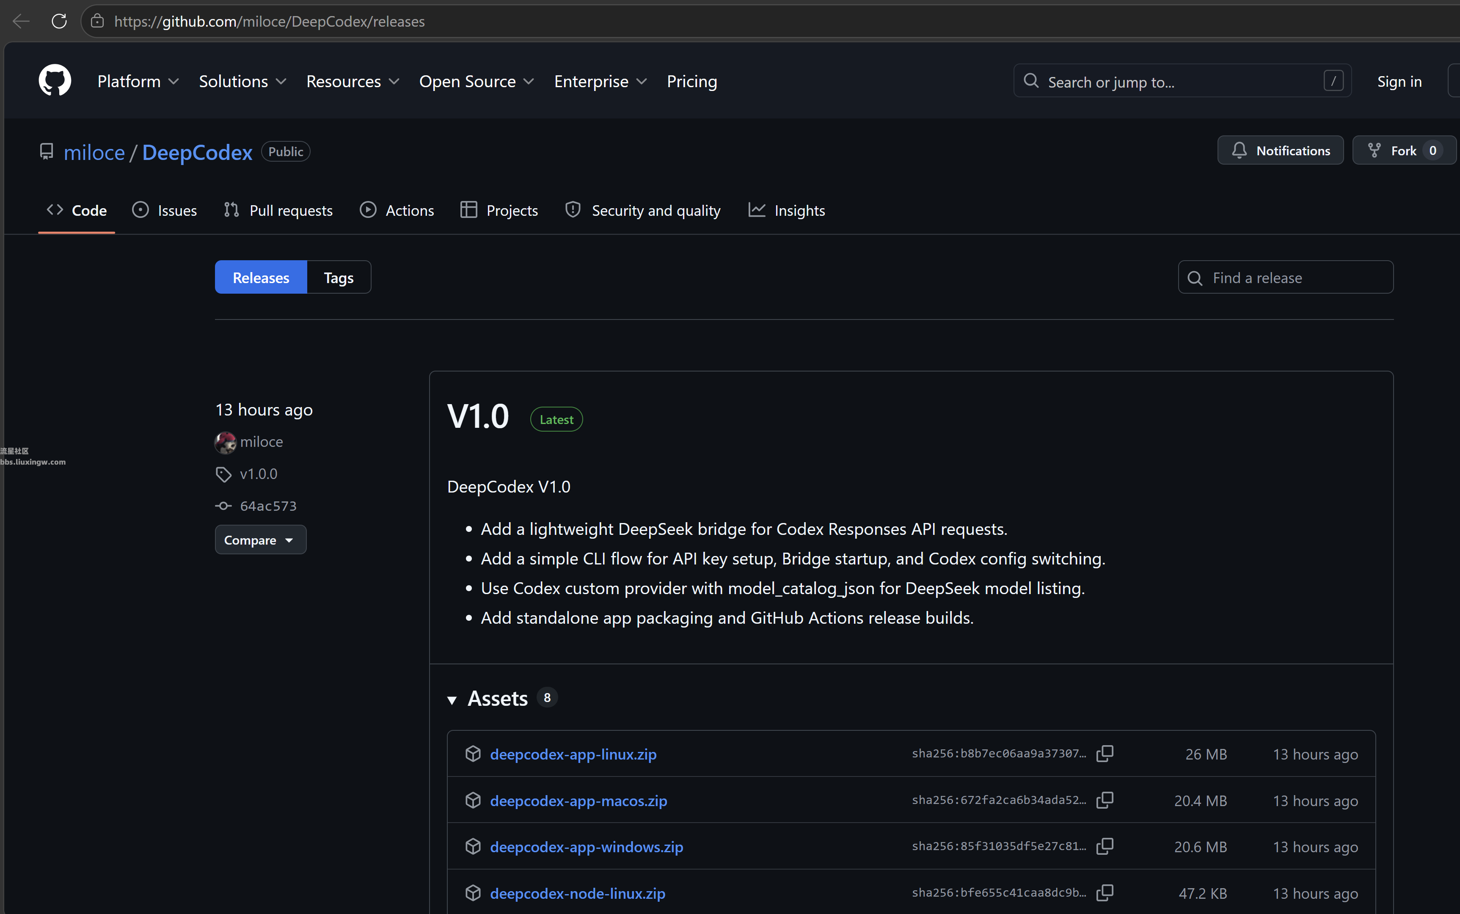Click the 47.2 KB size cell
The image size is (1460, 914).
point(1202,893)
